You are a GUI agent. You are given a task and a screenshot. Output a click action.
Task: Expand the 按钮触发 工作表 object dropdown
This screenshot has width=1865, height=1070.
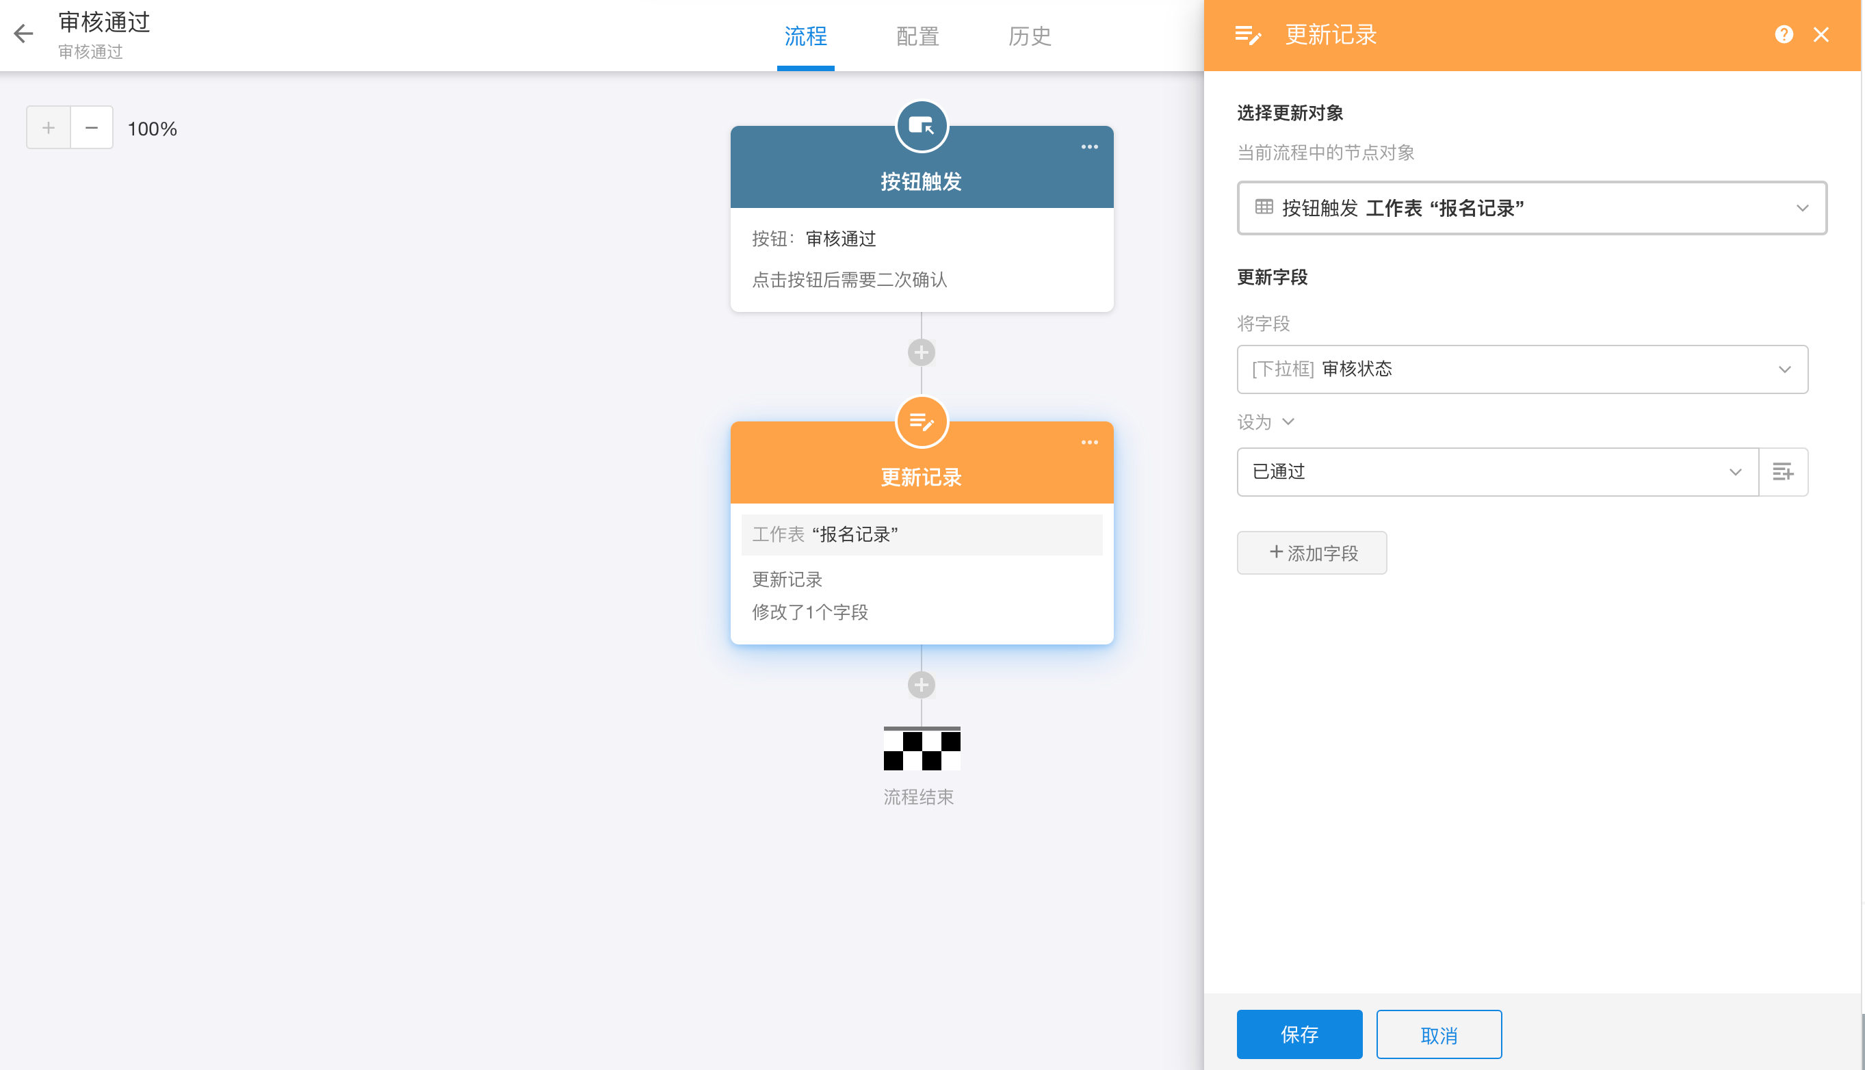coord(1531,208)
